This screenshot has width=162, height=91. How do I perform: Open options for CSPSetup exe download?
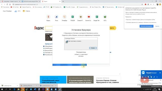pos(36,86)
